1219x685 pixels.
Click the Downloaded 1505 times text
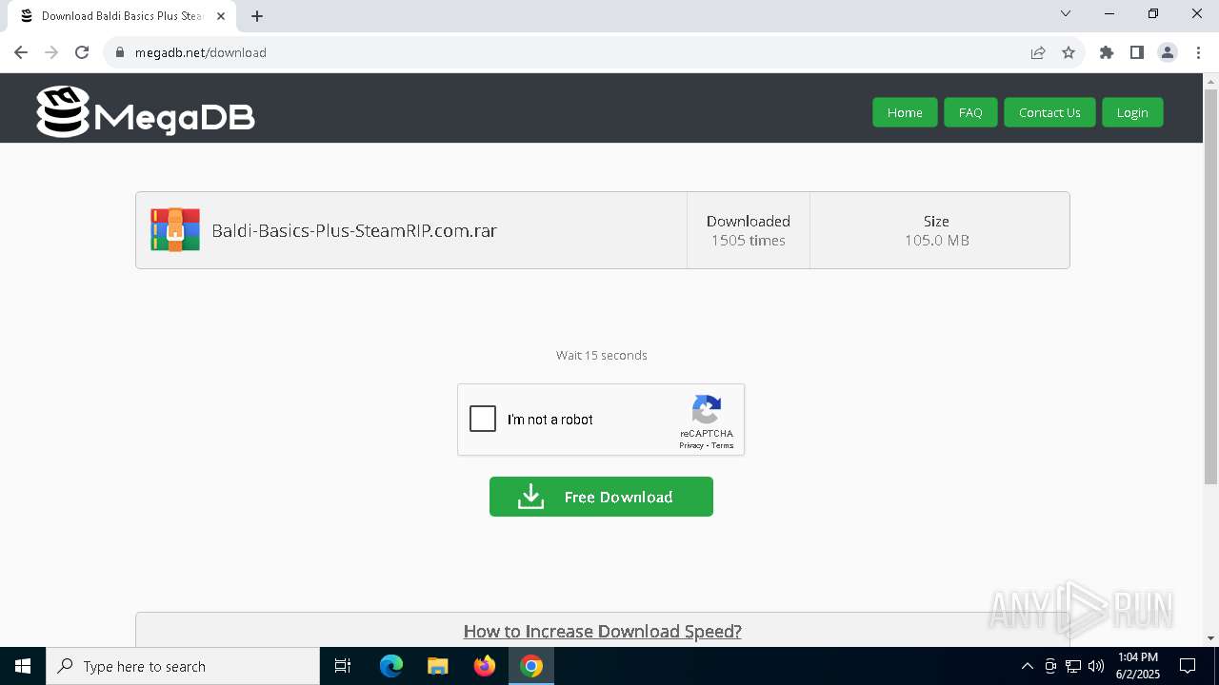[x=749, y=230]
